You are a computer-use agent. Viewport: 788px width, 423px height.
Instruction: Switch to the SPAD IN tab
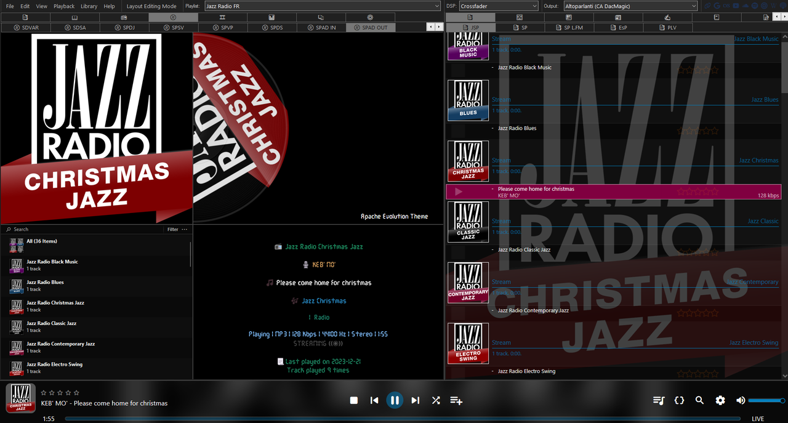click(x=321, y=28)
